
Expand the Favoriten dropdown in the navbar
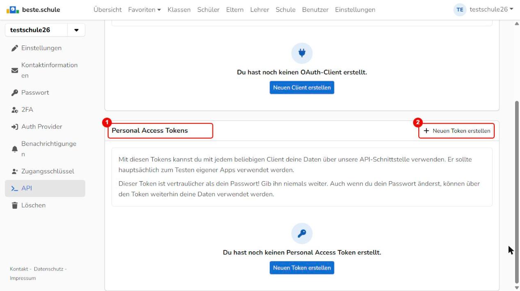coord(144,9)
